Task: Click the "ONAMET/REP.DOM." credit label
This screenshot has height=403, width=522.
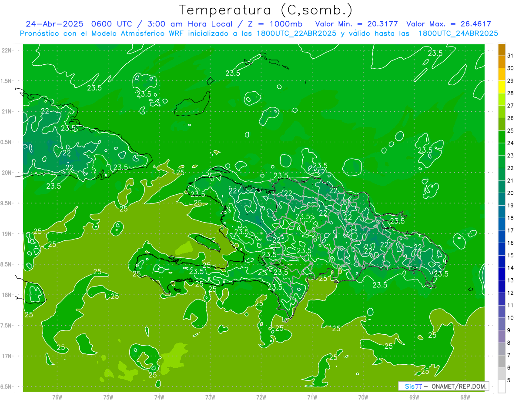Action: coord(458,386)
